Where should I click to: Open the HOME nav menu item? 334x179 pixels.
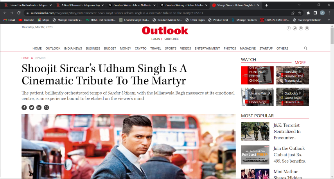(37, 48)
